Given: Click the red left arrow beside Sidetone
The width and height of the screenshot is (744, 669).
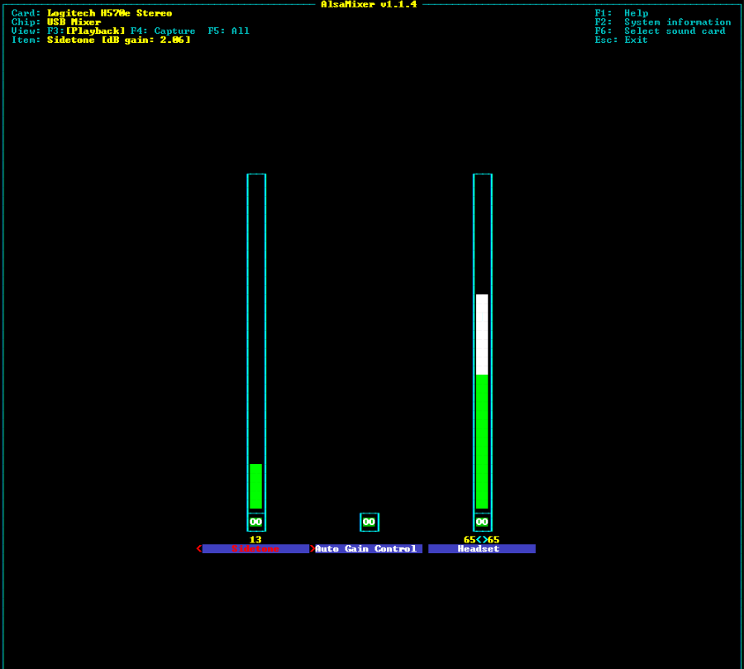Looking at the screenshot, I should pyautogui.click(x=199, y=548).
